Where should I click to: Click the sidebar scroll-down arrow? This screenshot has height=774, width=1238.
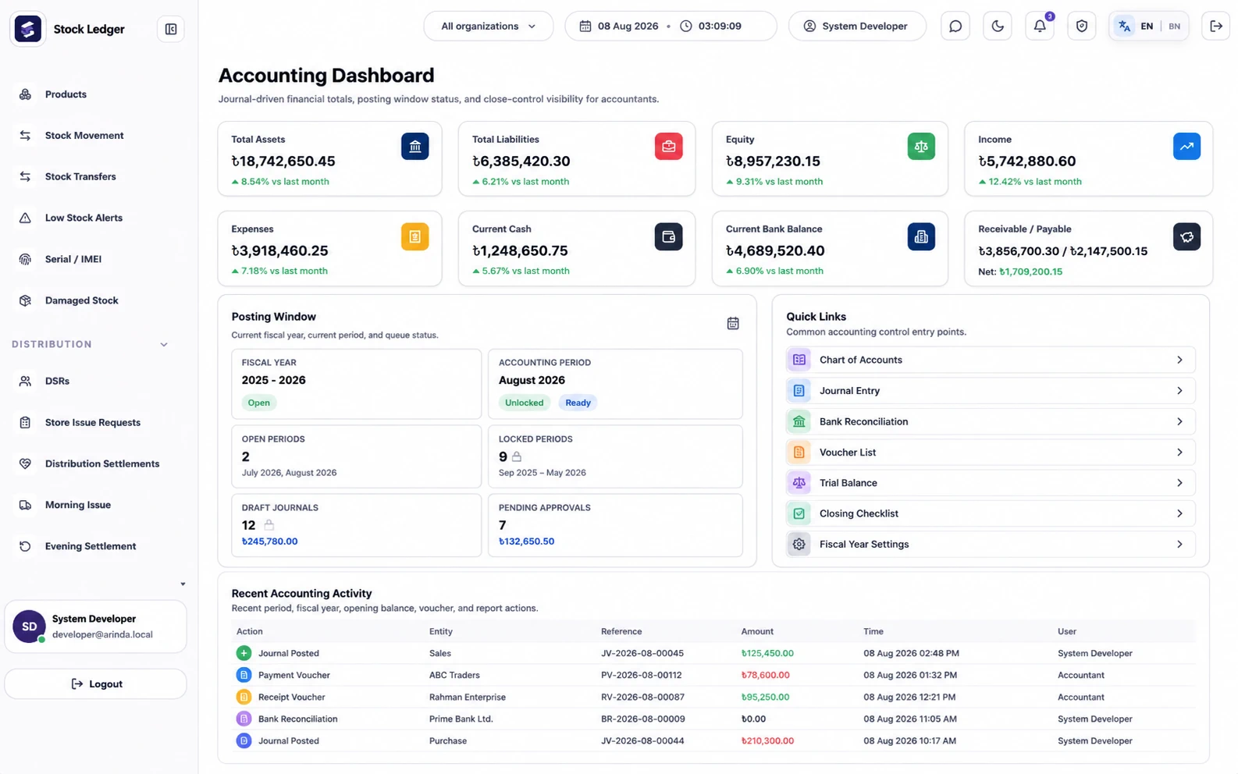[x=183, y=584]
